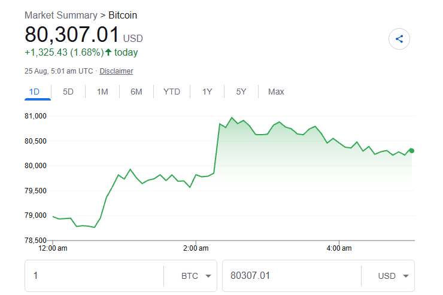Open the USD currency dropdown
Image resolution: width=443 pixels, height=295 pixels.
point(393,276)
